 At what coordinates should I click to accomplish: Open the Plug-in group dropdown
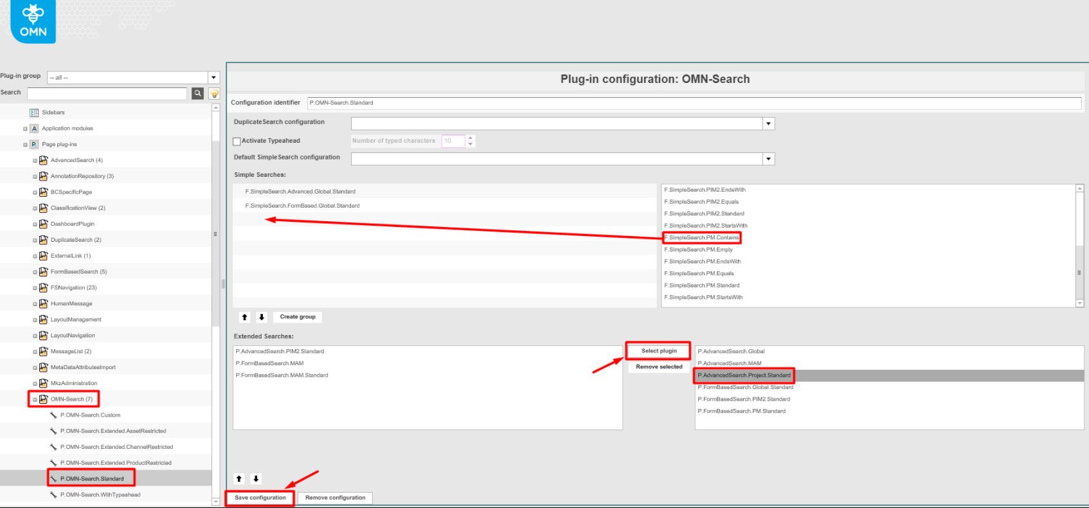[214, 78]
